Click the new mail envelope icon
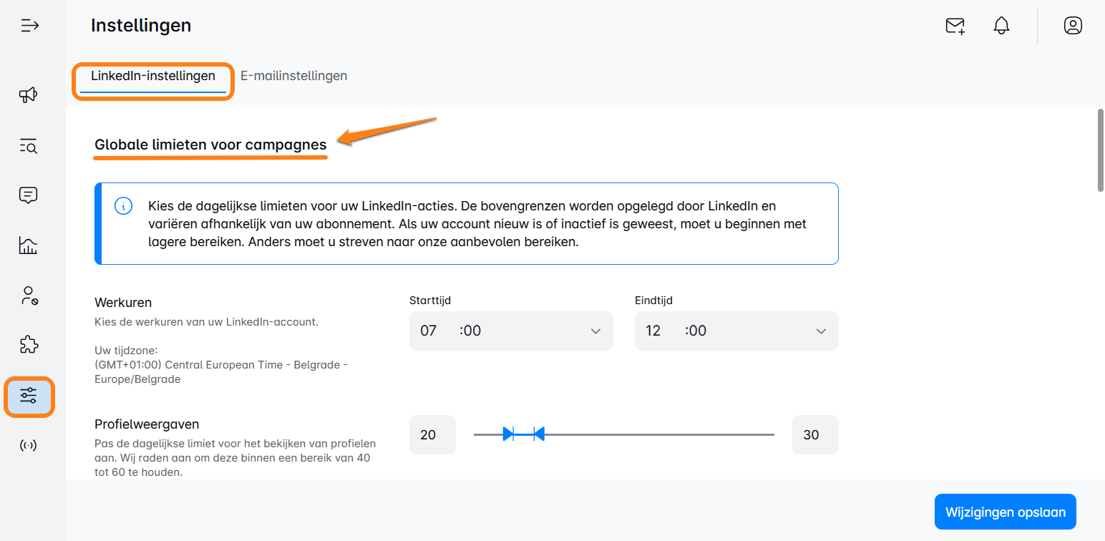The width and height of the screenshot is (1105, 541). [x=955, y=26]
